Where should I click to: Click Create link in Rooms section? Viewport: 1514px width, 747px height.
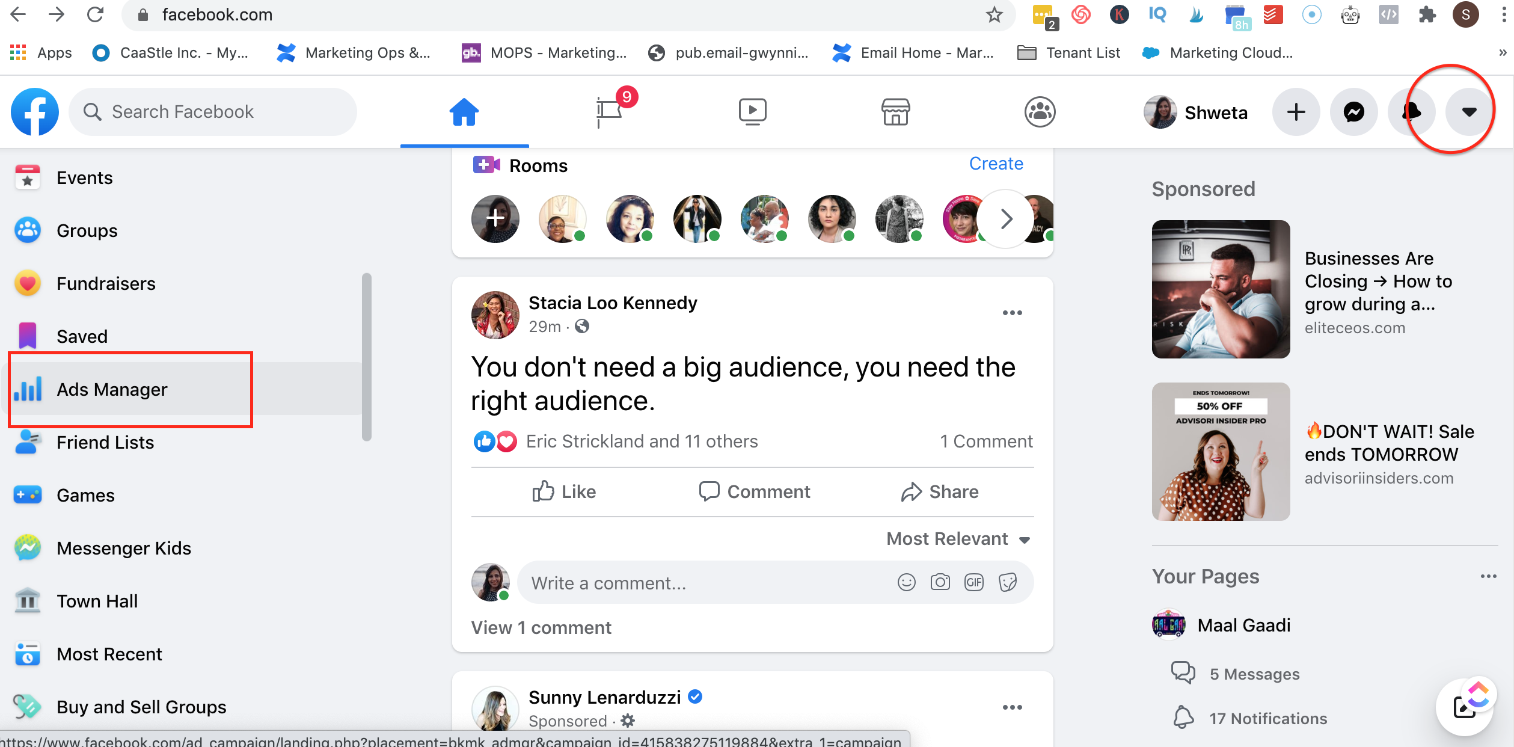996,164
